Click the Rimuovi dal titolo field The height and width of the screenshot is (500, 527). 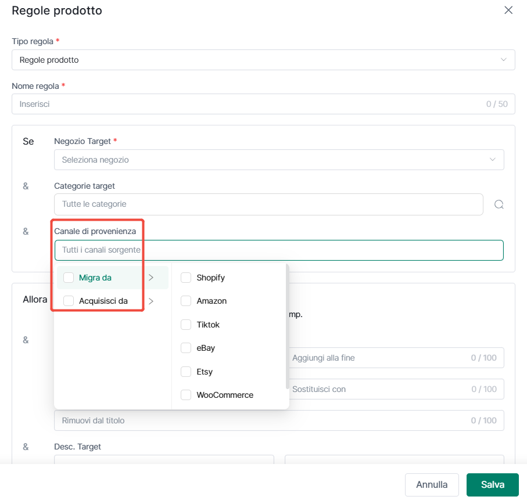tap(279, 420)
